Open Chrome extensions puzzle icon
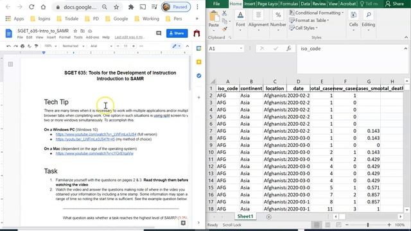The image size is (411, 231). click(131, 7)
